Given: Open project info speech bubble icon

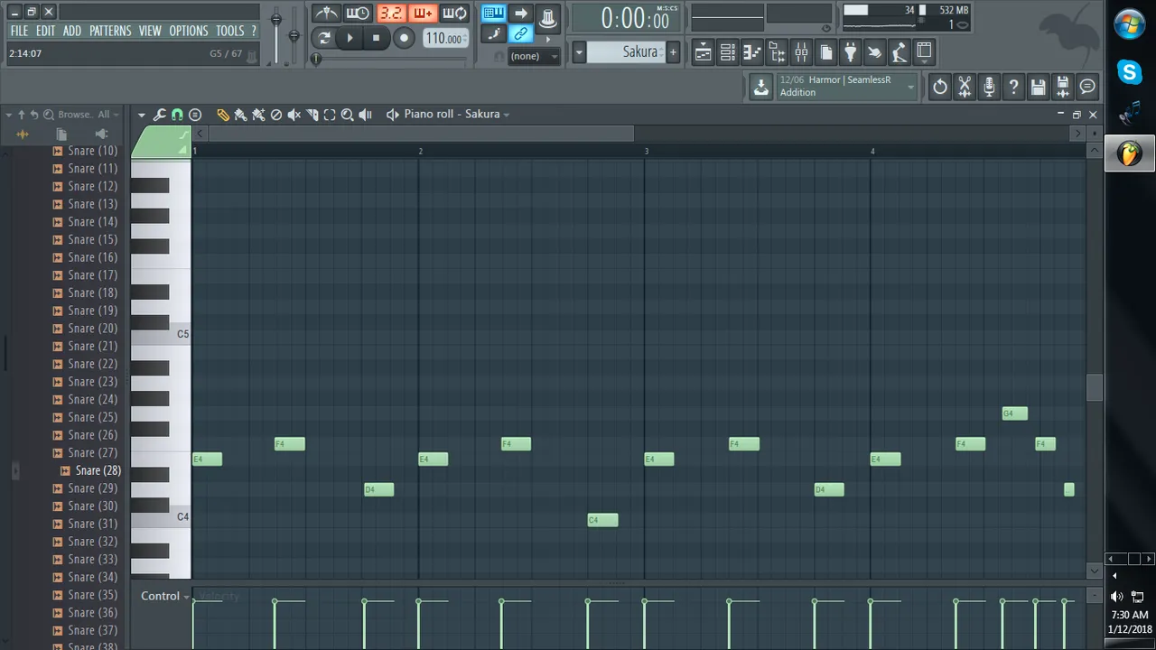Looking at the screenshot, I should [1087, 87].
